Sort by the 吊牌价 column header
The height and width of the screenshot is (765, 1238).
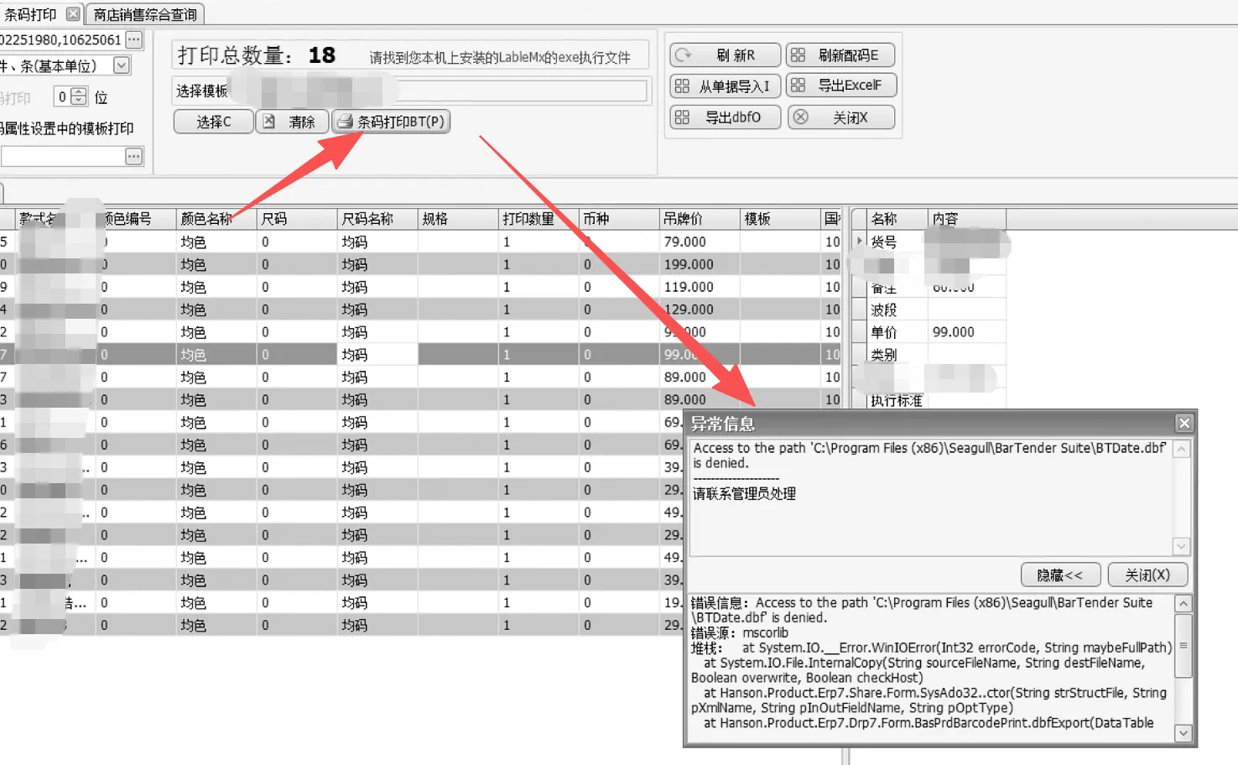coord(698,219)
